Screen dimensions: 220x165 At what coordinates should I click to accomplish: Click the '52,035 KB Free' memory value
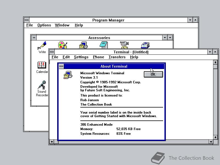[x=128, y=129]
